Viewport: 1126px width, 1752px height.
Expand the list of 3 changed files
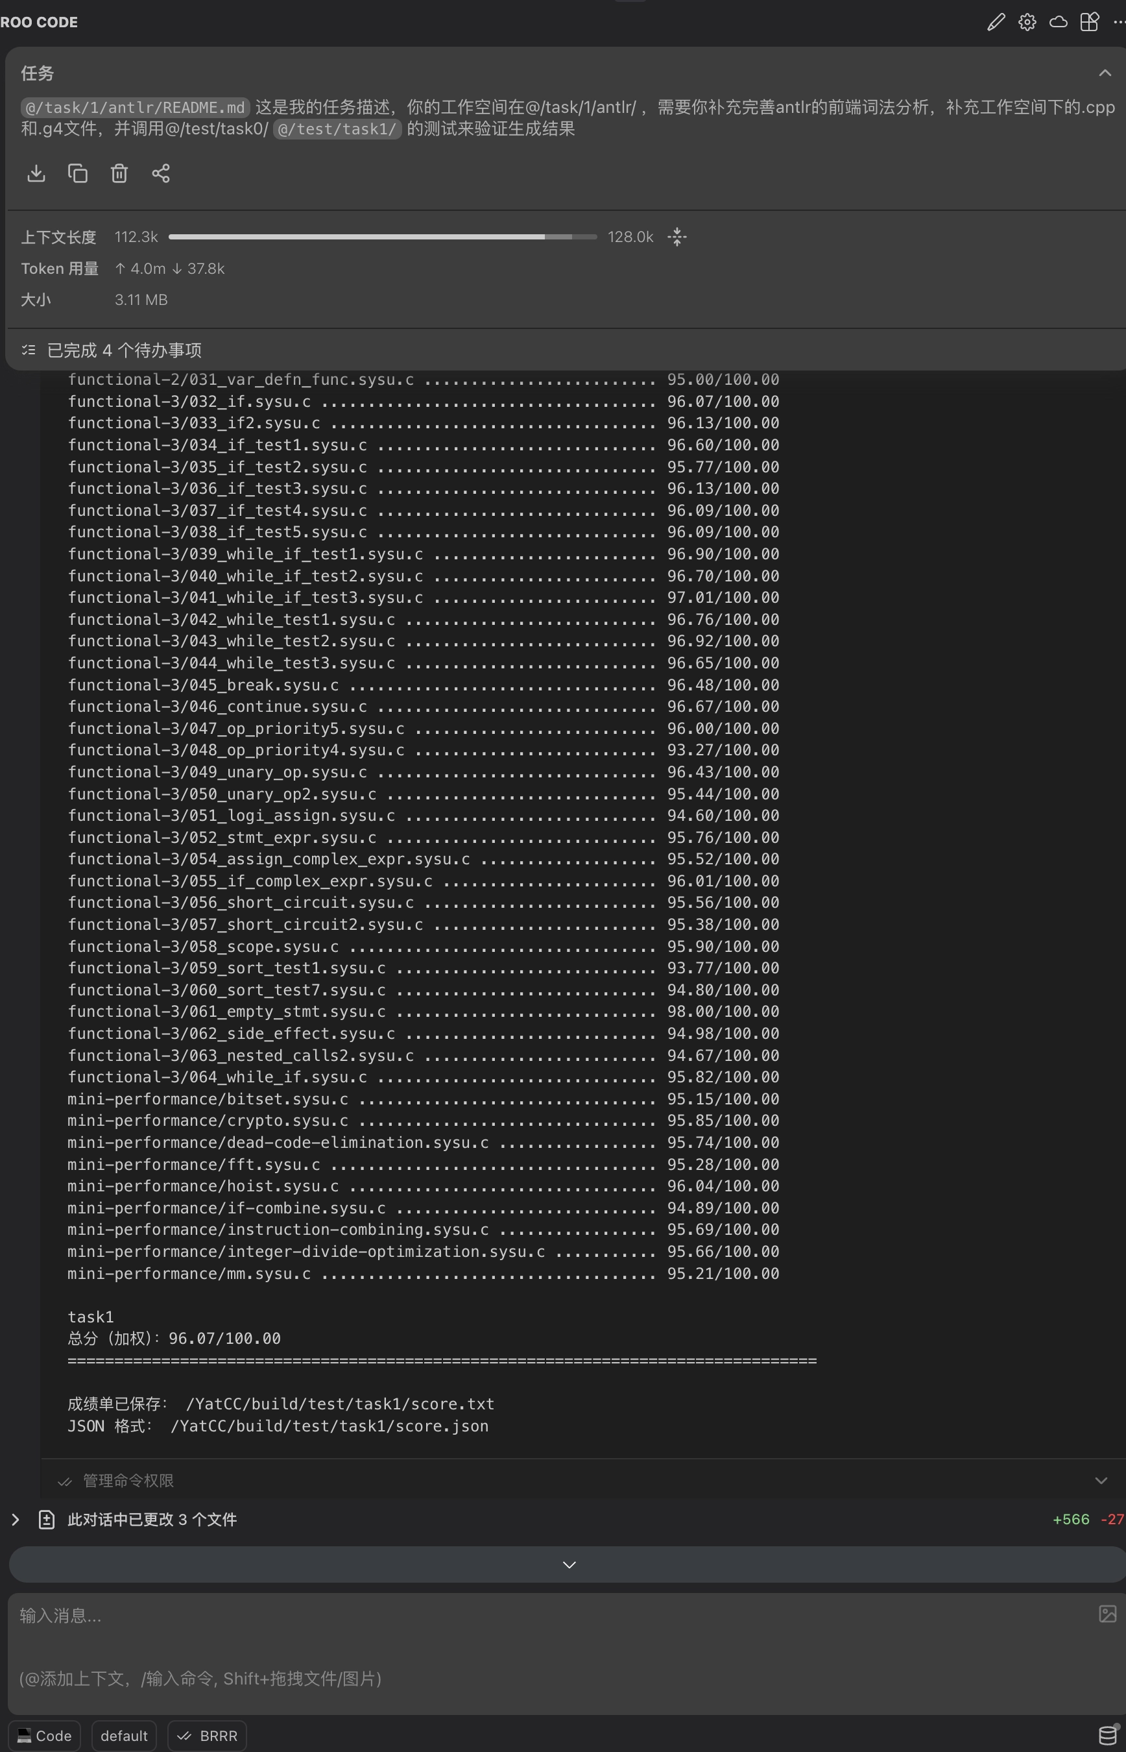coord(16,1520)
